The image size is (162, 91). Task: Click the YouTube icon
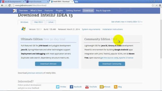(x=87, y=87)
